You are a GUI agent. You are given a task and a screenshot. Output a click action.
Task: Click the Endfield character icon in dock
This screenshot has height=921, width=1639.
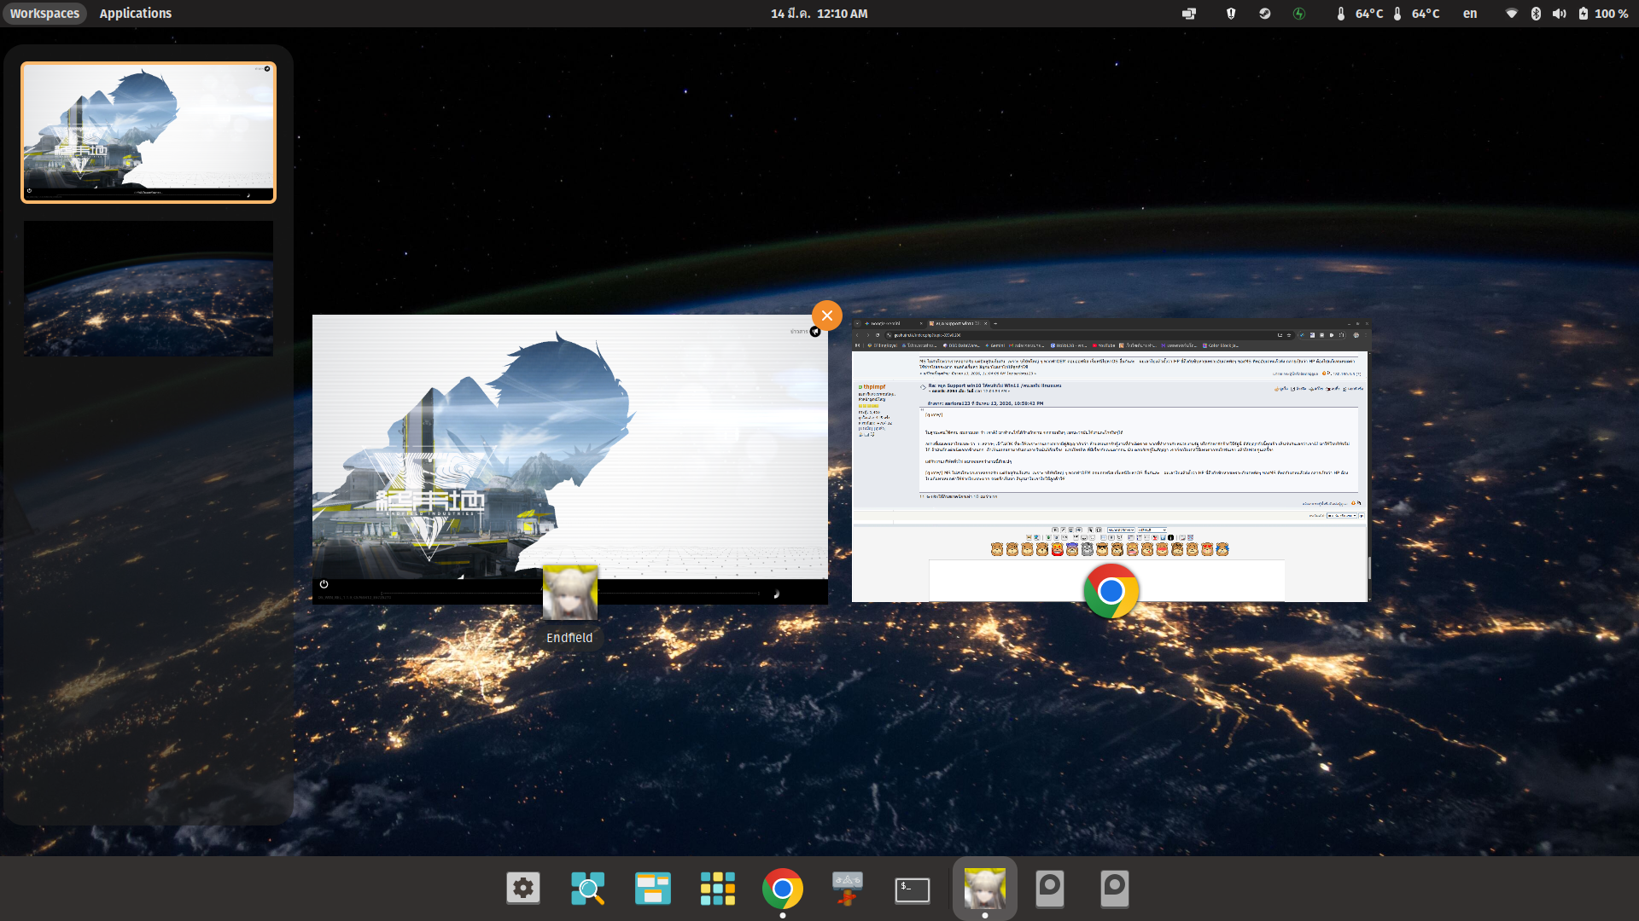click(x=984, y=889)
